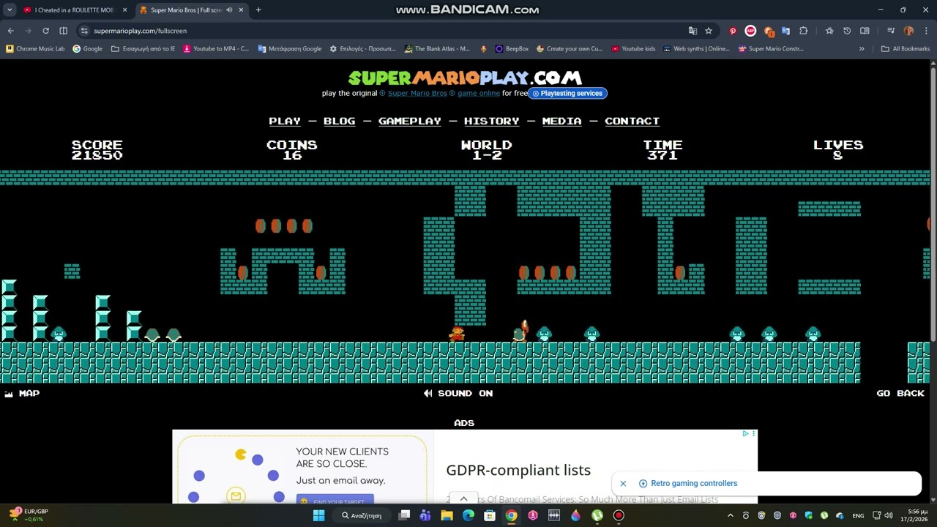937x527 pixels.
Task: Follow the Super Mario Bros link
Action: [417, 93]
